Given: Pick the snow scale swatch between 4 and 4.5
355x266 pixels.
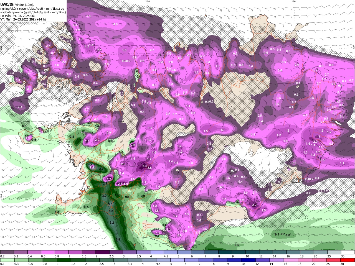Looking at the screenshot, I should pos(157,252).
